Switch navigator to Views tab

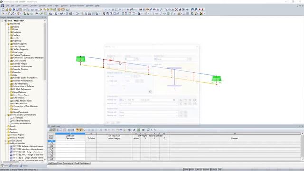point(24,166)
